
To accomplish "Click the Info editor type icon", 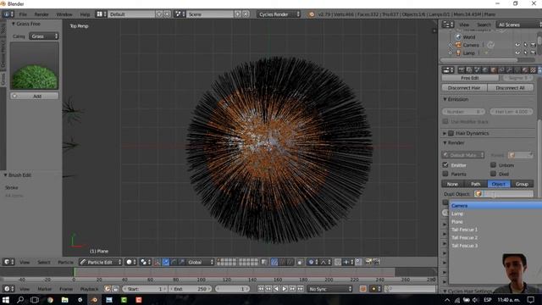I will tap(8, 14).
